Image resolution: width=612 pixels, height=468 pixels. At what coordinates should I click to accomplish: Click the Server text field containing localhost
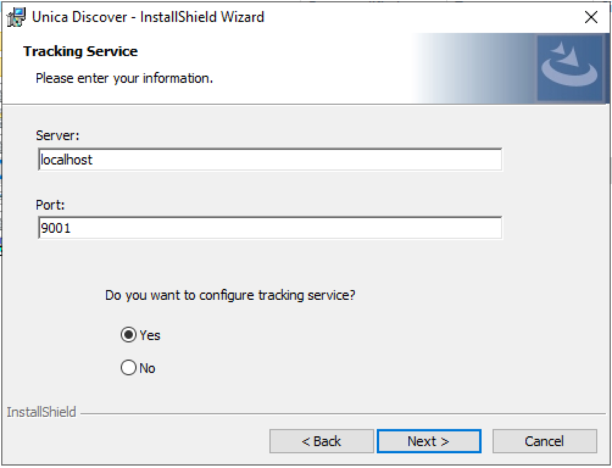[269, 160]
